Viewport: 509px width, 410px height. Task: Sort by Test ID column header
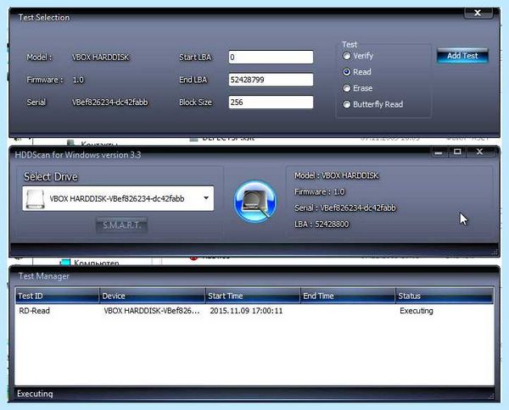click(57, 296)
